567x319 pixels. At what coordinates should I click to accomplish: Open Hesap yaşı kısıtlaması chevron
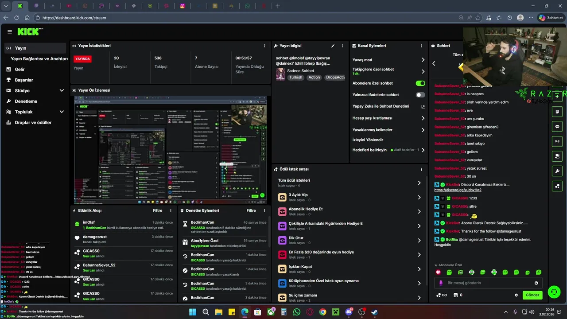point(423,118)
